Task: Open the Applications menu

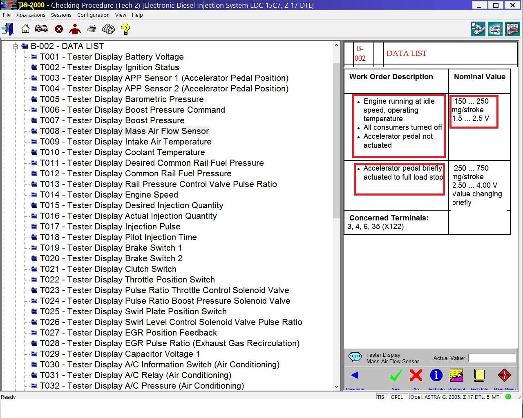Action: click(x=31, y=15)
